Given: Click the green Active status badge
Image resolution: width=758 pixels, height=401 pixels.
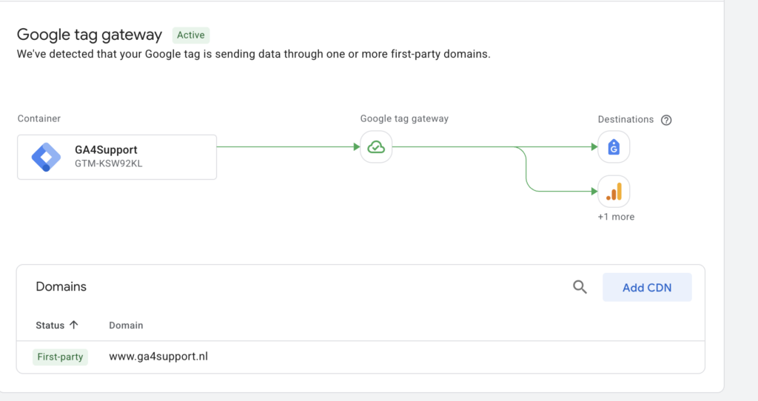Looking at the screenshot, I should click(x=191, y=35).
